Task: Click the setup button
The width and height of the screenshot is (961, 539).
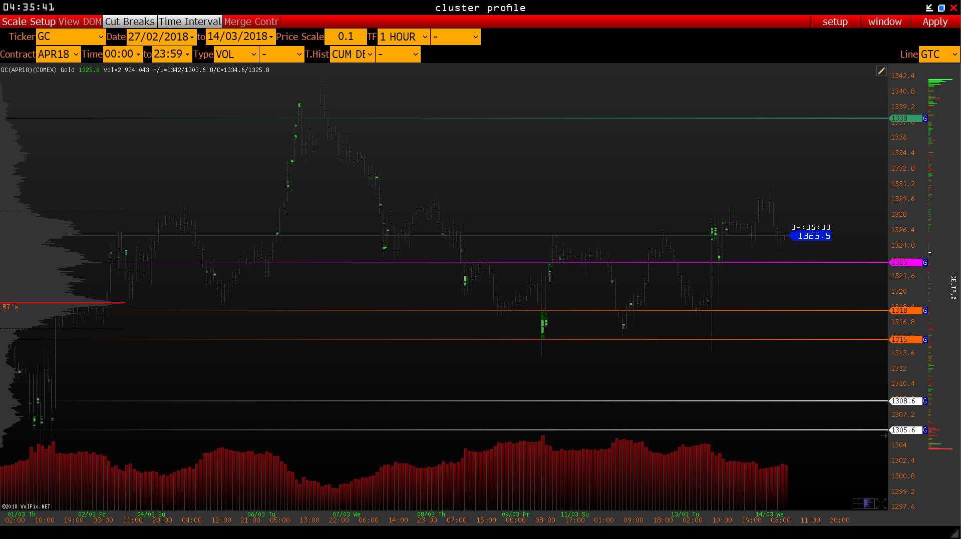Action: point(835,22)
